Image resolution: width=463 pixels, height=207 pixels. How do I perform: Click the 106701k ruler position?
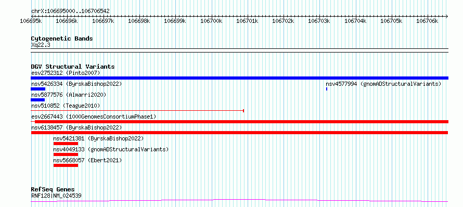[x=247, y=21]
